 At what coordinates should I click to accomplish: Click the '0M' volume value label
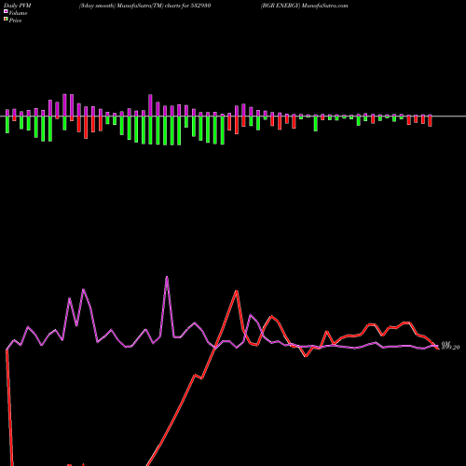pyautogui.click(x=445, y=344)
